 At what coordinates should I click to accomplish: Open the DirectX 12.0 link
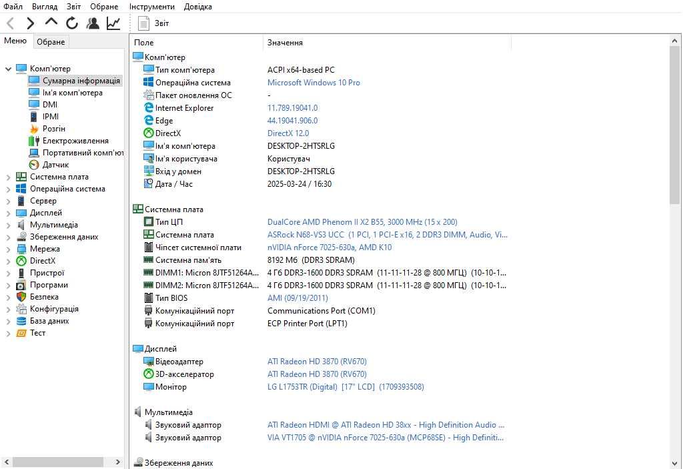pyautogui.click(x=288, y=133)
